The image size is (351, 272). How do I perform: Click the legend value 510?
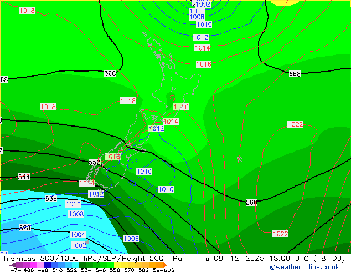58,270
